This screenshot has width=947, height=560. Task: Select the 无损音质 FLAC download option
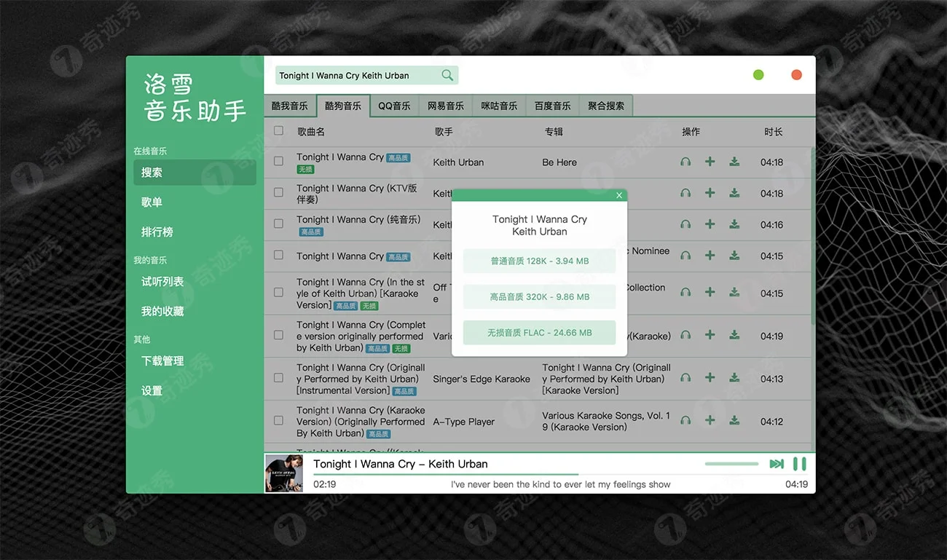[539, 332]
